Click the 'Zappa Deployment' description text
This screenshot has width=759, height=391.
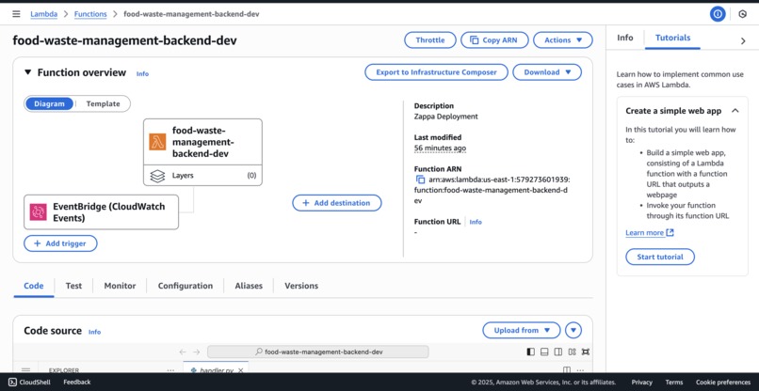click(x=445, y=117)
